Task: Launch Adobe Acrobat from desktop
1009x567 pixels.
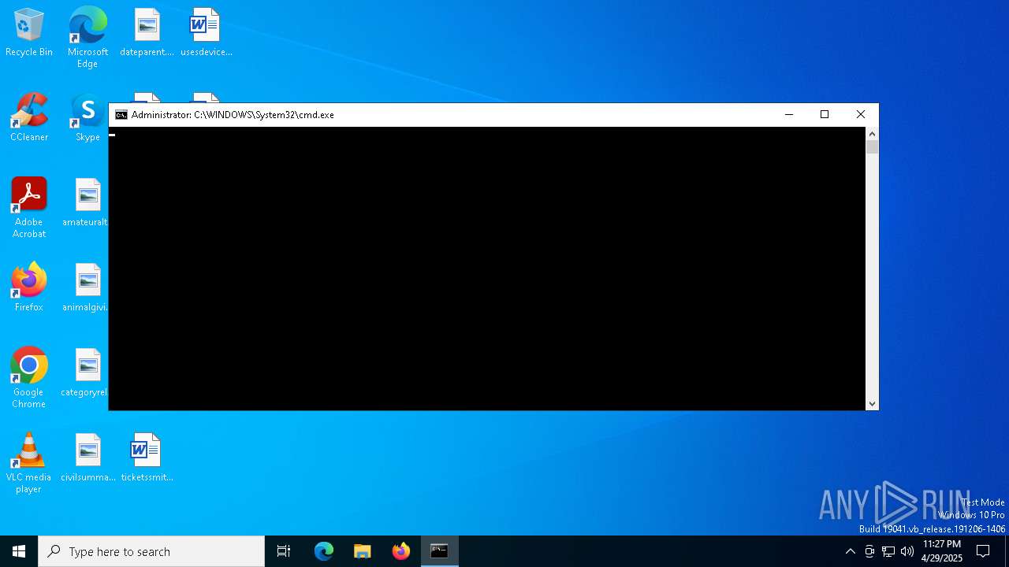Action: [29, 208]
